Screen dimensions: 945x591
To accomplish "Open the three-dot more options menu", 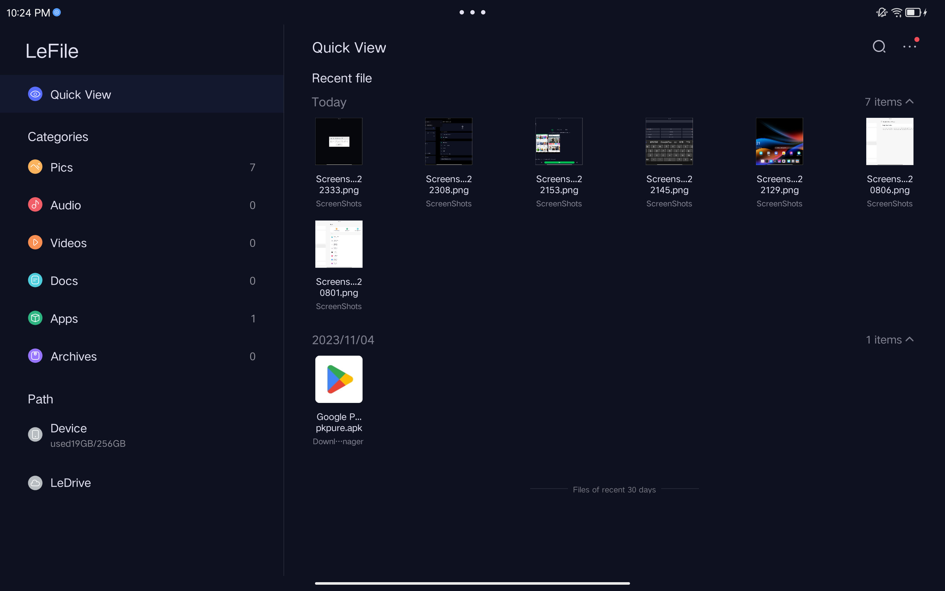I will pyautogui.click(x=909, y=47).
